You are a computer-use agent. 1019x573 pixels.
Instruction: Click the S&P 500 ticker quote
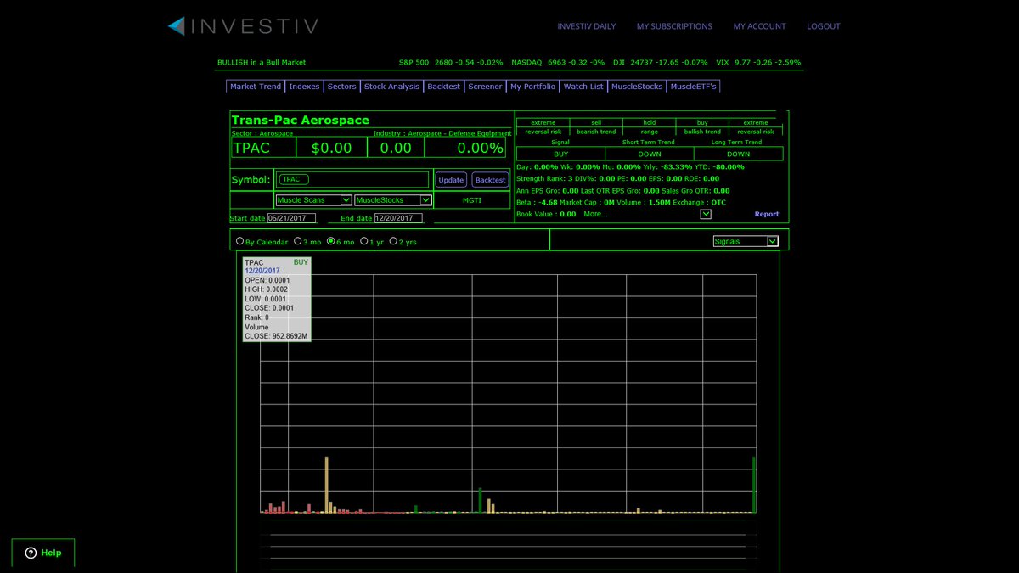[x=451, y=62]
